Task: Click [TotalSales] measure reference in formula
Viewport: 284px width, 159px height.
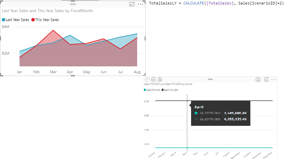Action: (220, 3)
